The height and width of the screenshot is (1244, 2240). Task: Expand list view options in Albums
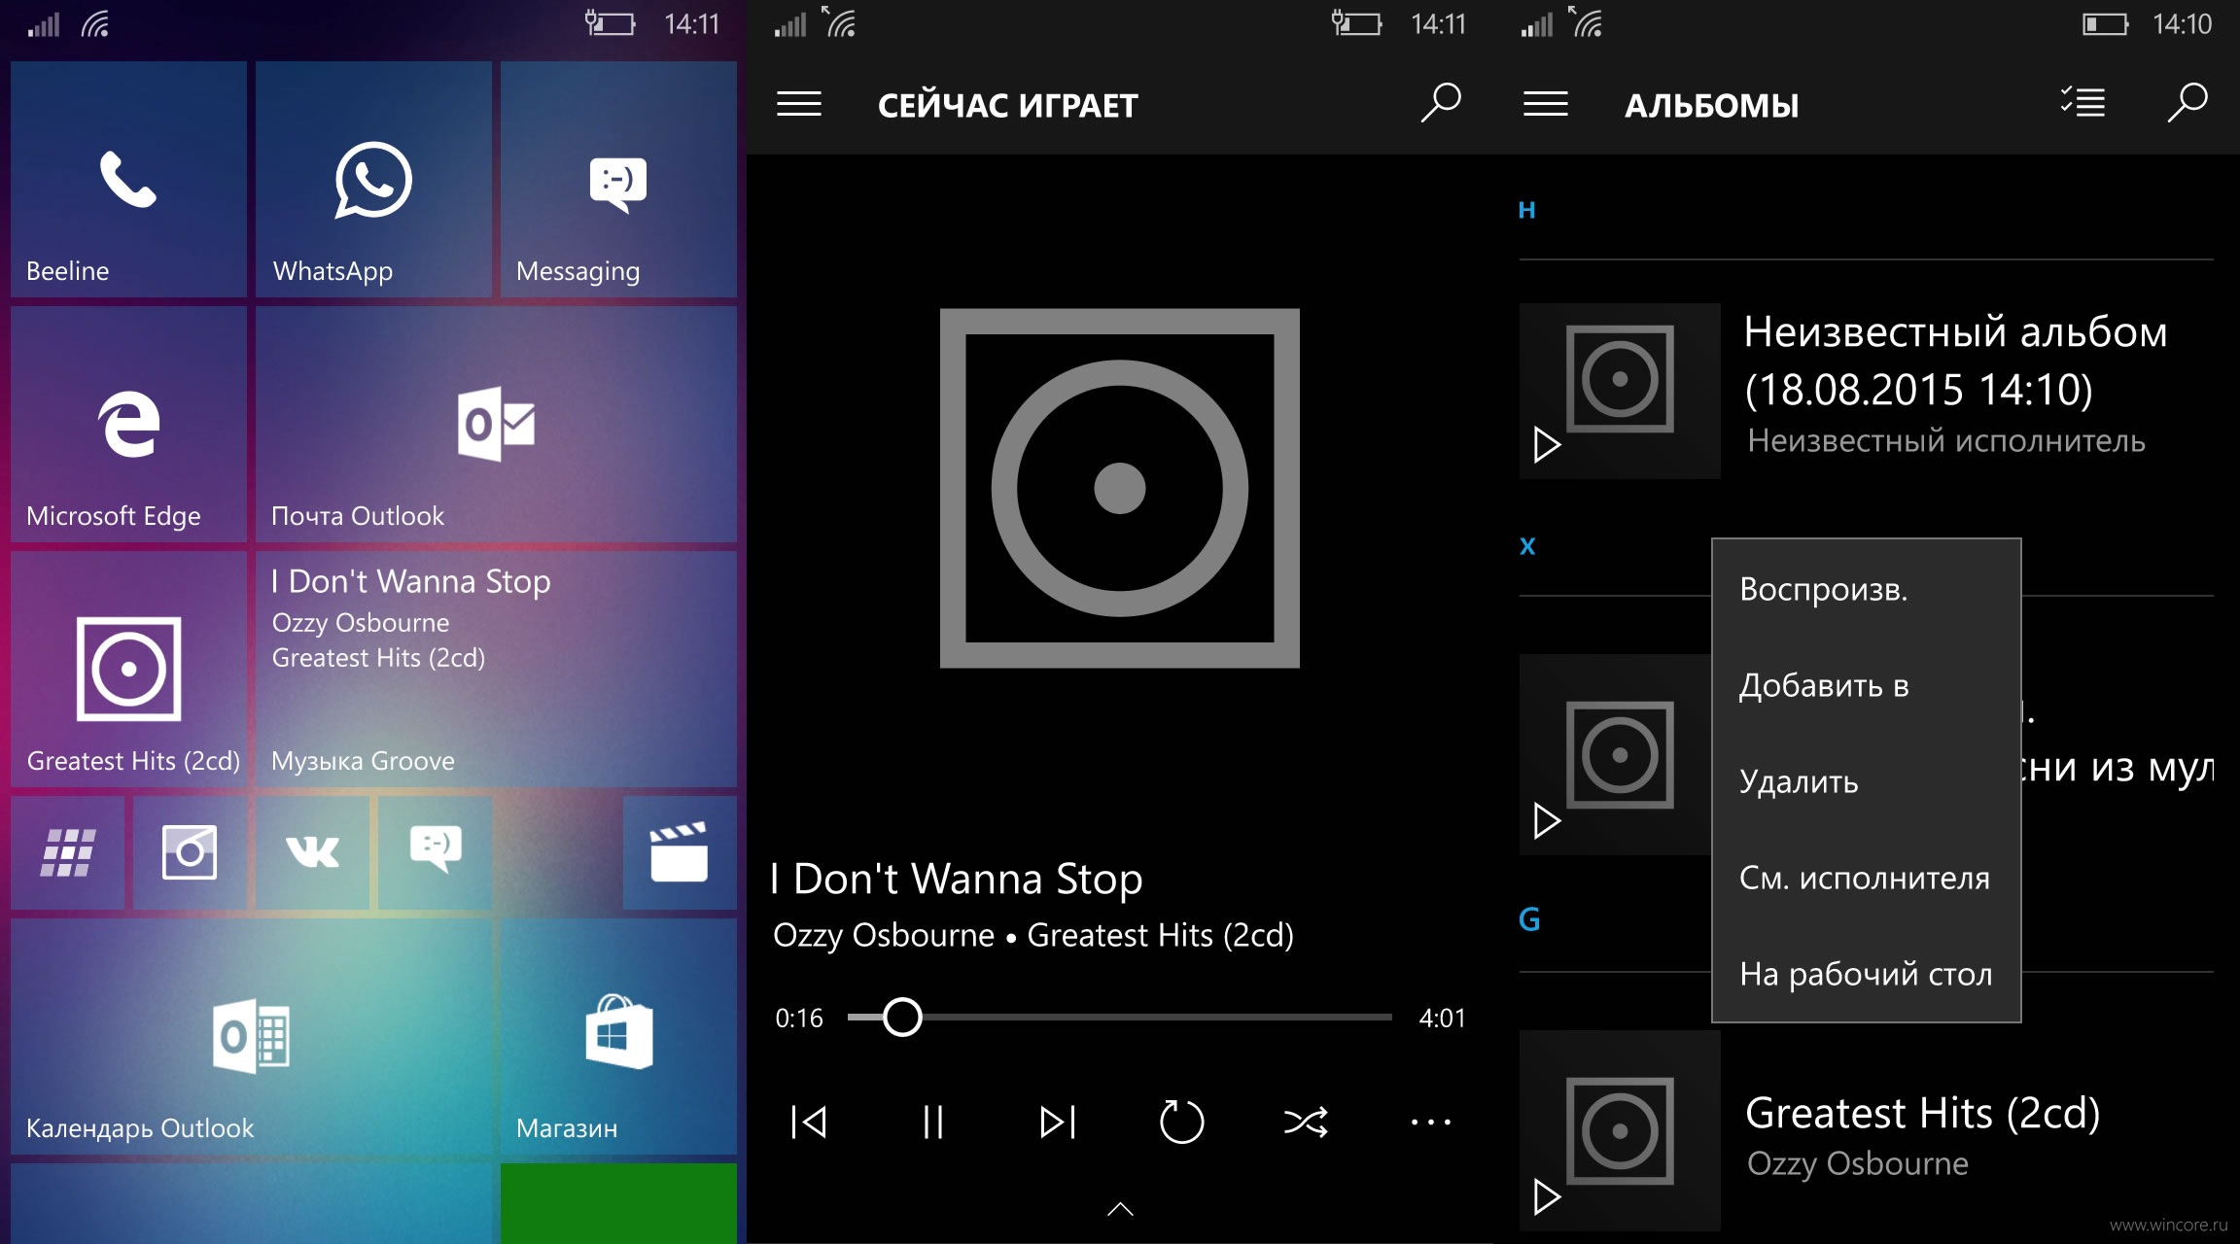point(2088,104)
